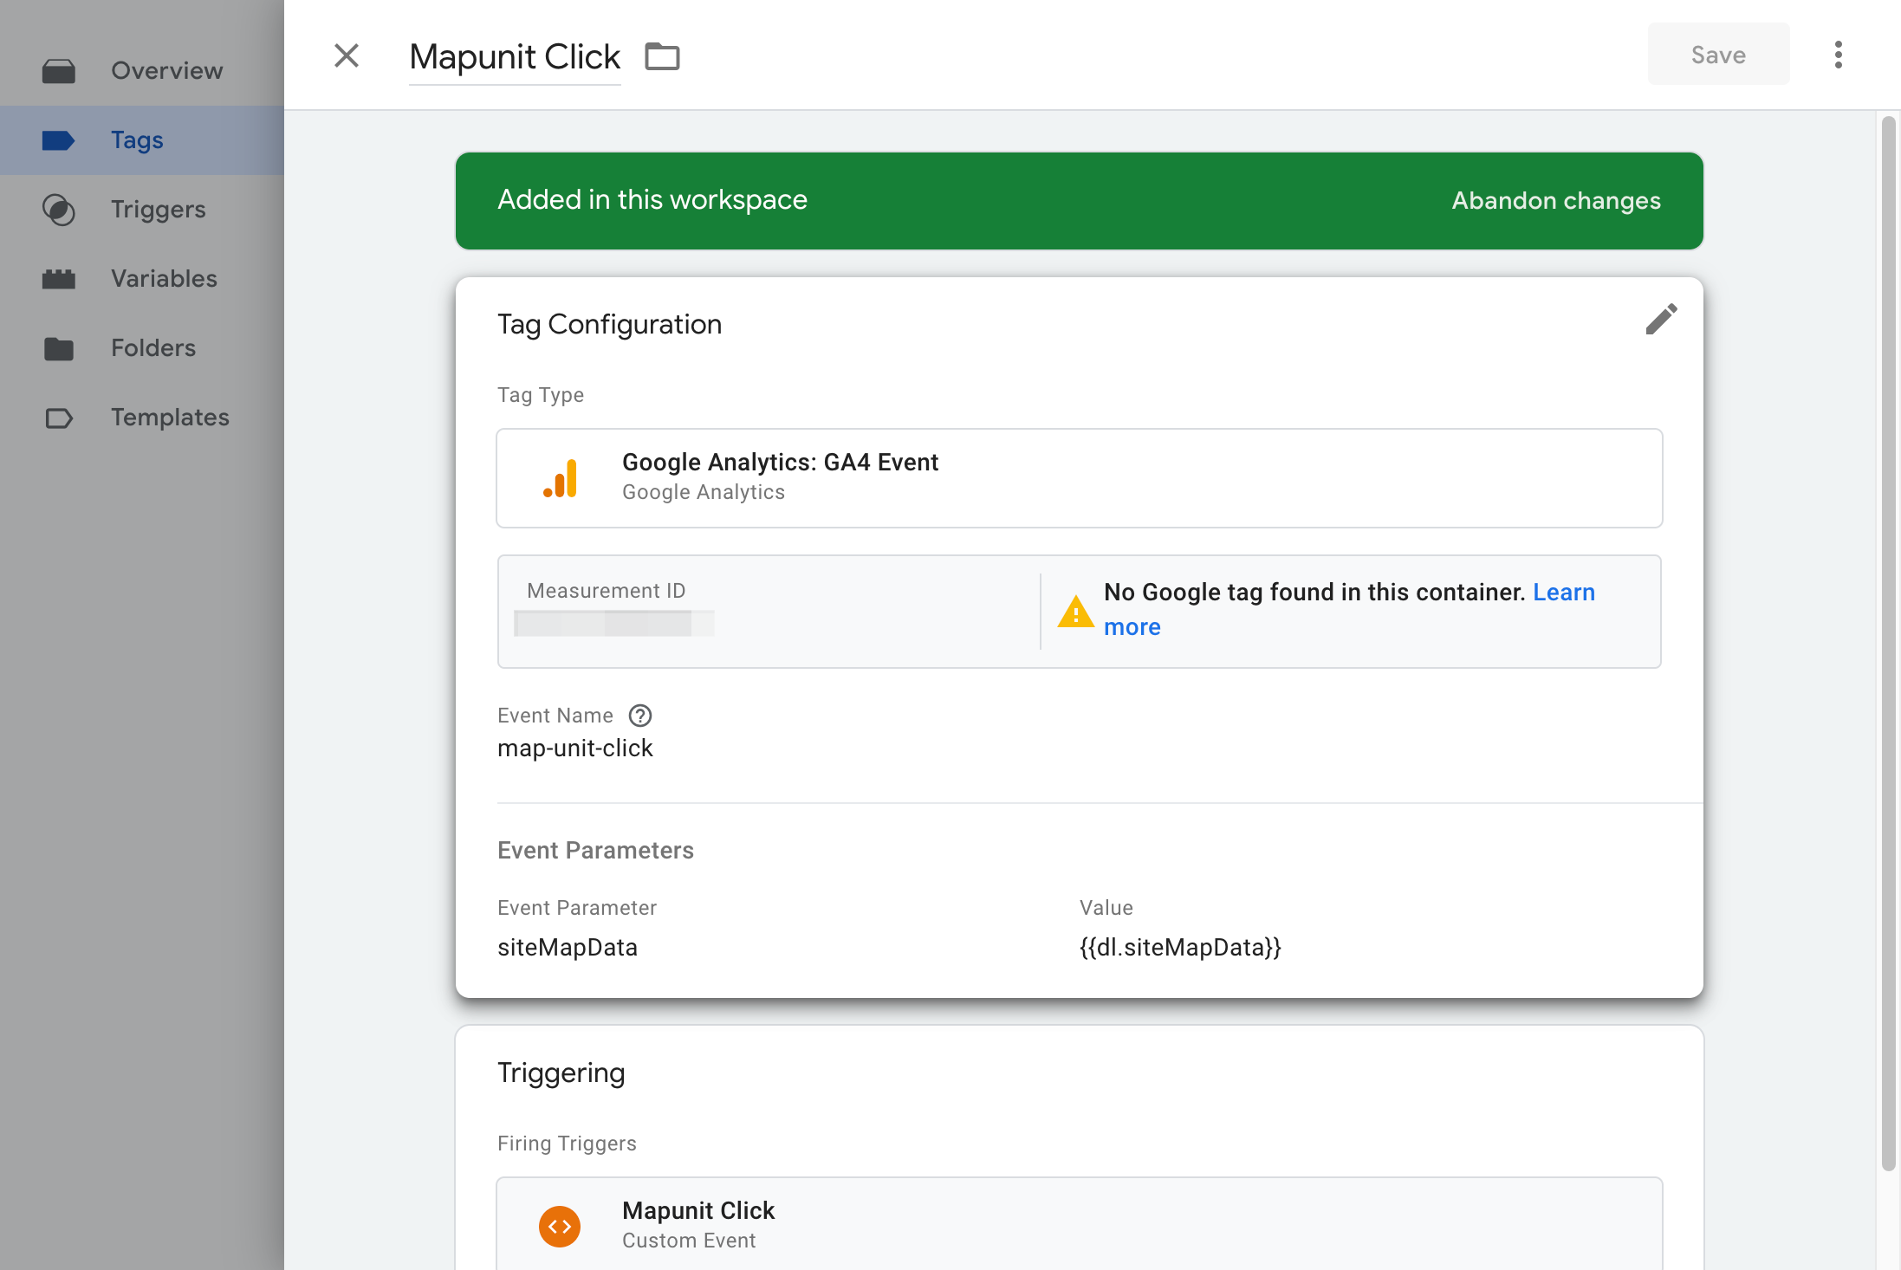Image resolution: width=1901 pixels, height=1270 pixels.
Task: Click the siteMapData event parameter
Action: pyautogui.click(x=568, y=948)
